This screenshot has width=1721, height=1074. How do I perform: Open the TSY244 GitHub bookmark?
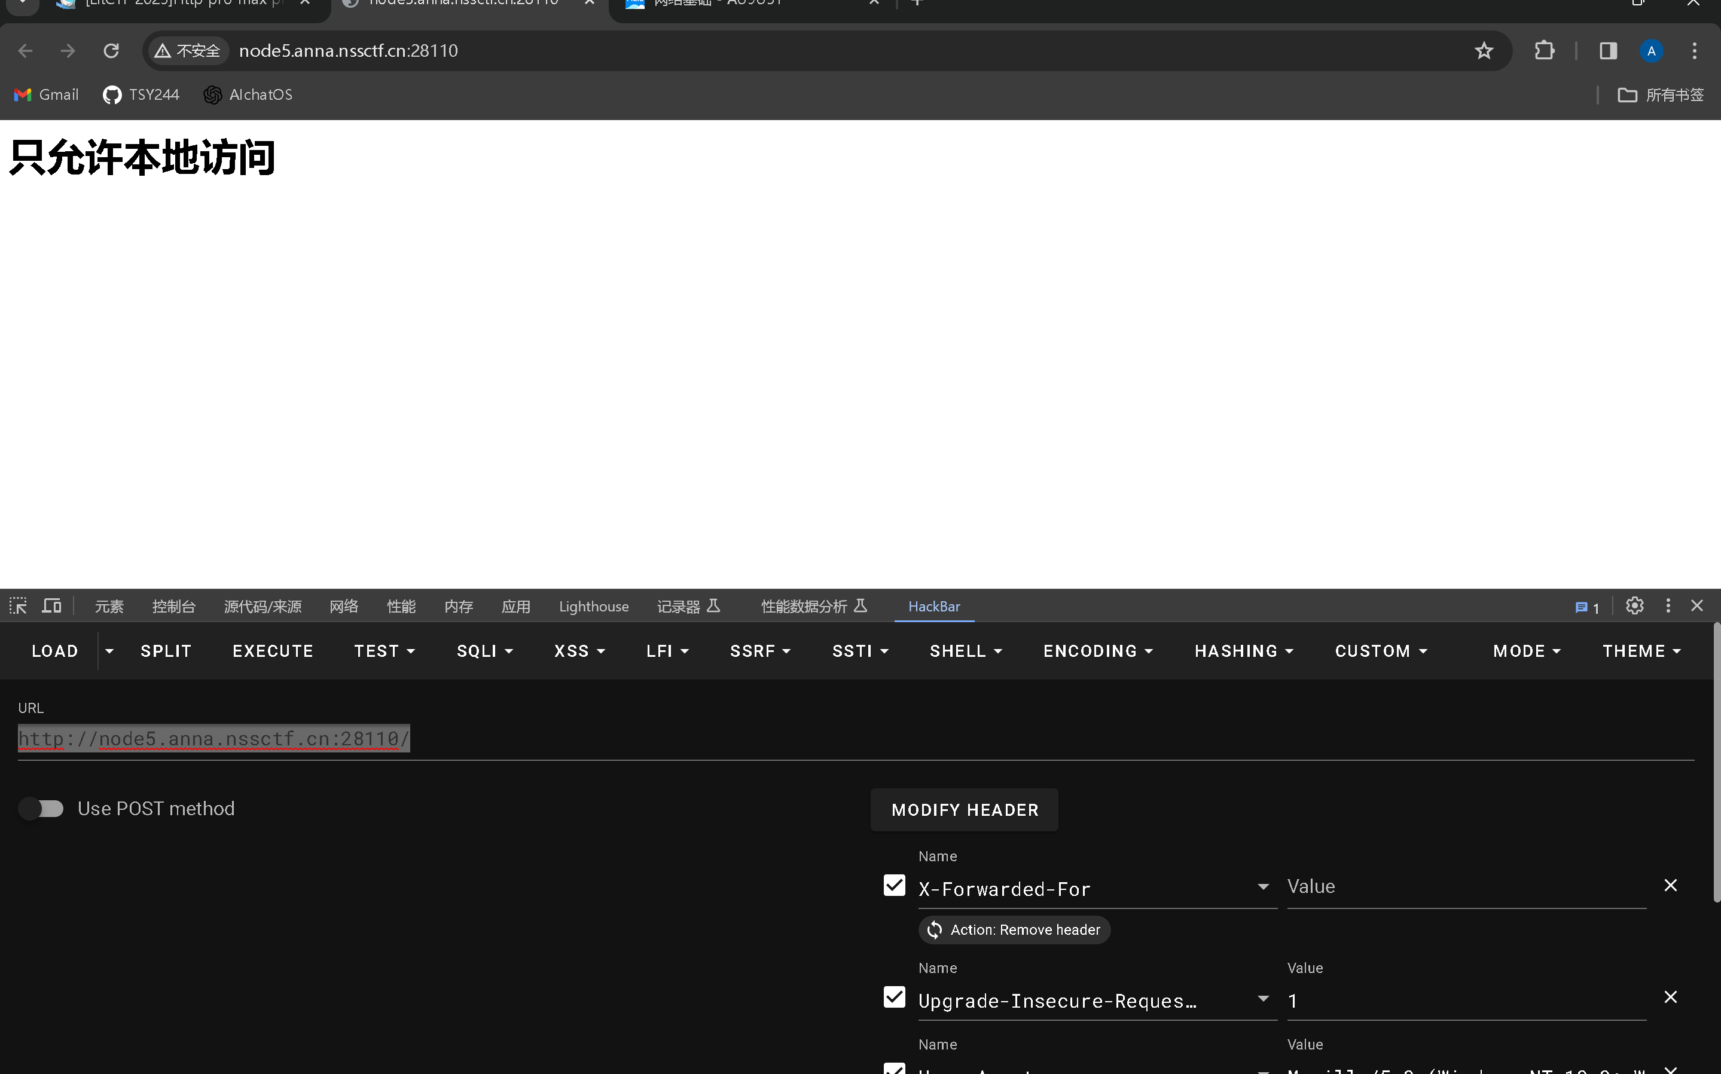click(141, 94)
